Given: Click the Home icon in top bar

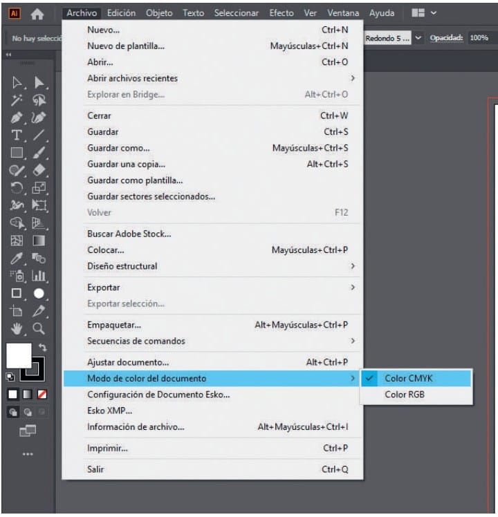Looking at the screenshot, I should 37,13.
